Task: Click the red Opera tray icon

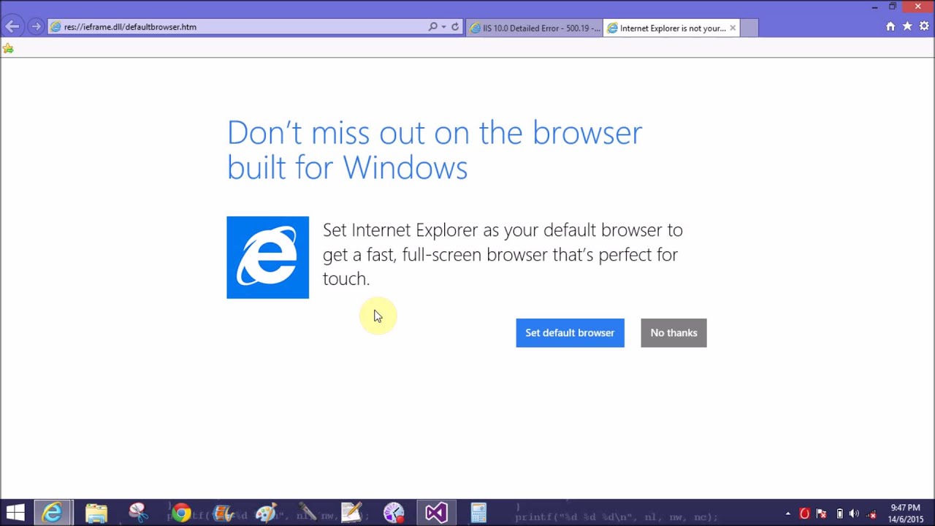Action: [804, 514]
